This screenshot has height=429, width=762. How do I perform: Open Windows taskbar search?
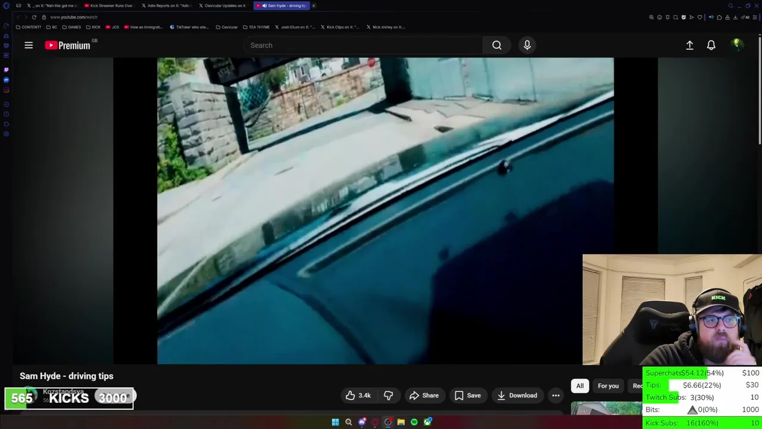click(348, 422)
